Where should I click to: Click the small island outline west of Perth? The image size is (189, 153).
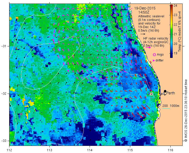pyautogui.click(x=150, y=94)
